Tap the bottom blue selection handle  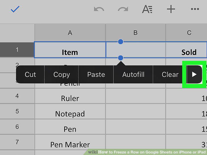tap(121, 58)
